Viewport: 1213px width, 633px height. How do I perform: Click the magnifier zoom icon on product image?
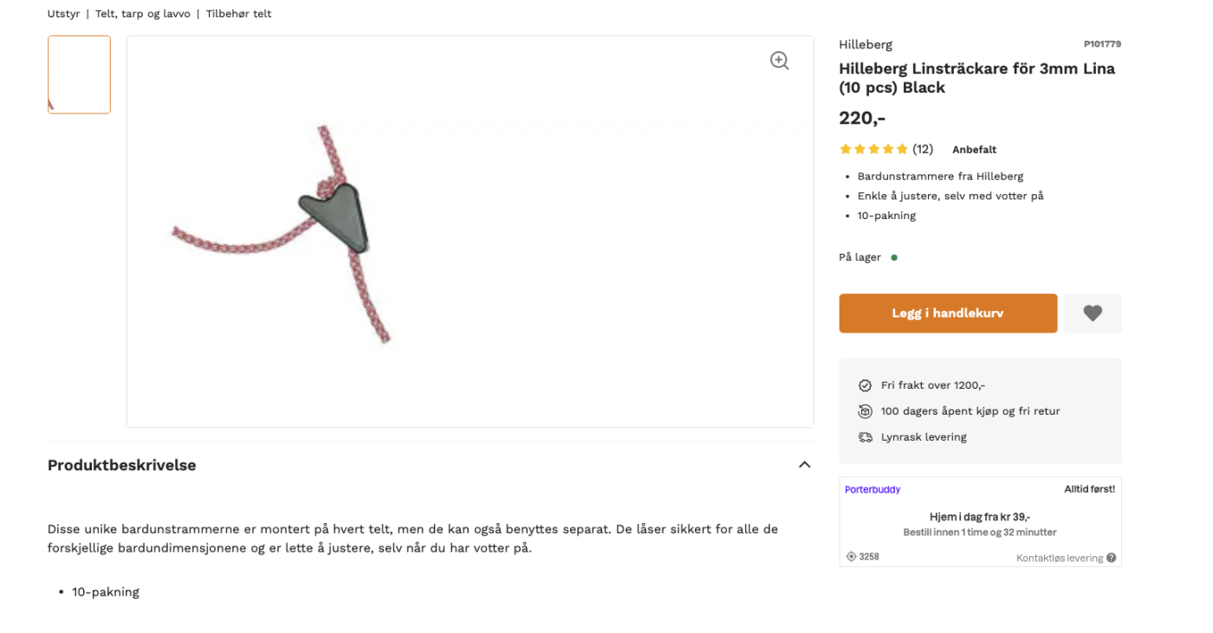click(x=778, y=60)
